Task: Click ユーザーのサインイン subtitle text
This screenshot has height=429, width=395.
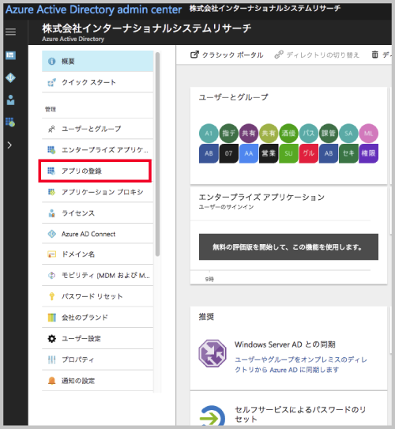Action: 226,207
